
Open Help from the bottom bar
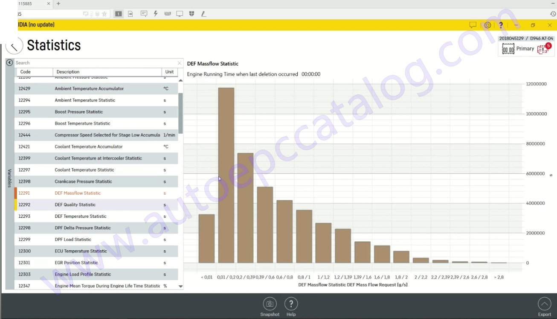coord(291,304)
